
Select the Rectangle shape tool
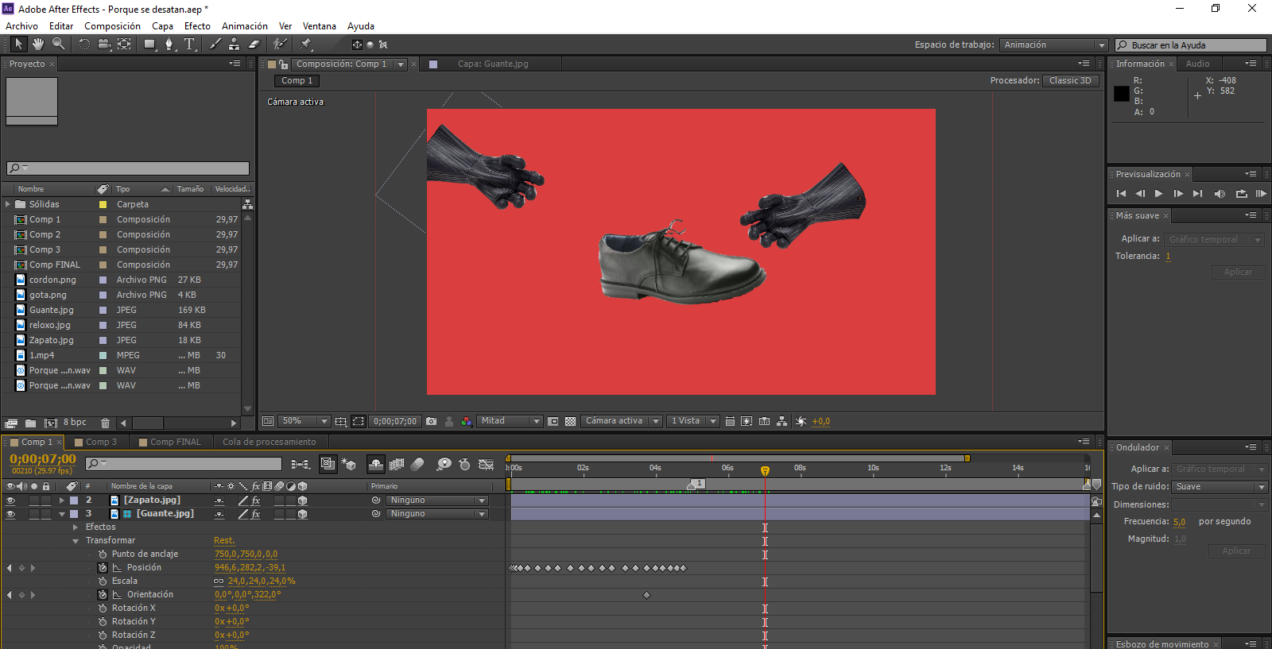(x=149, y=44)
